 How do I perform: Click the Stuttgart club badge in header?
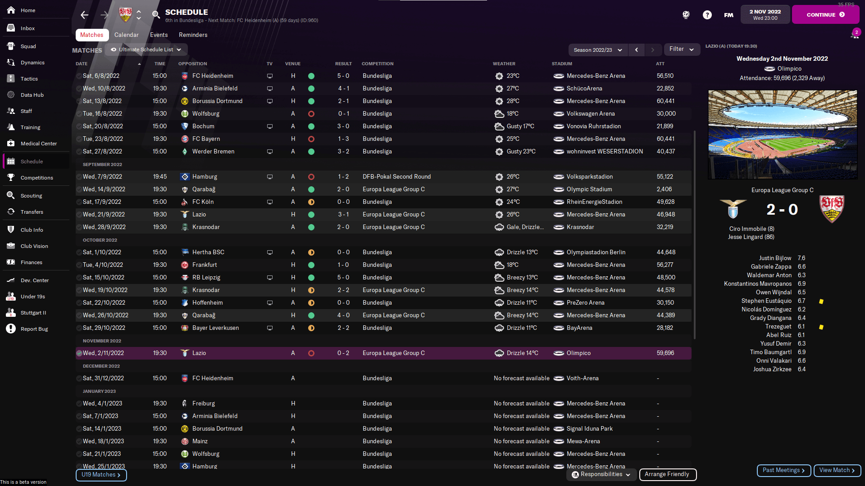[x=125, y=15]
